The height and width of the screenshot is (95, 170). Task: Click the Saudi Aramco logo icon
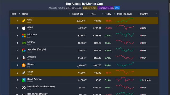tap(24, 80)
